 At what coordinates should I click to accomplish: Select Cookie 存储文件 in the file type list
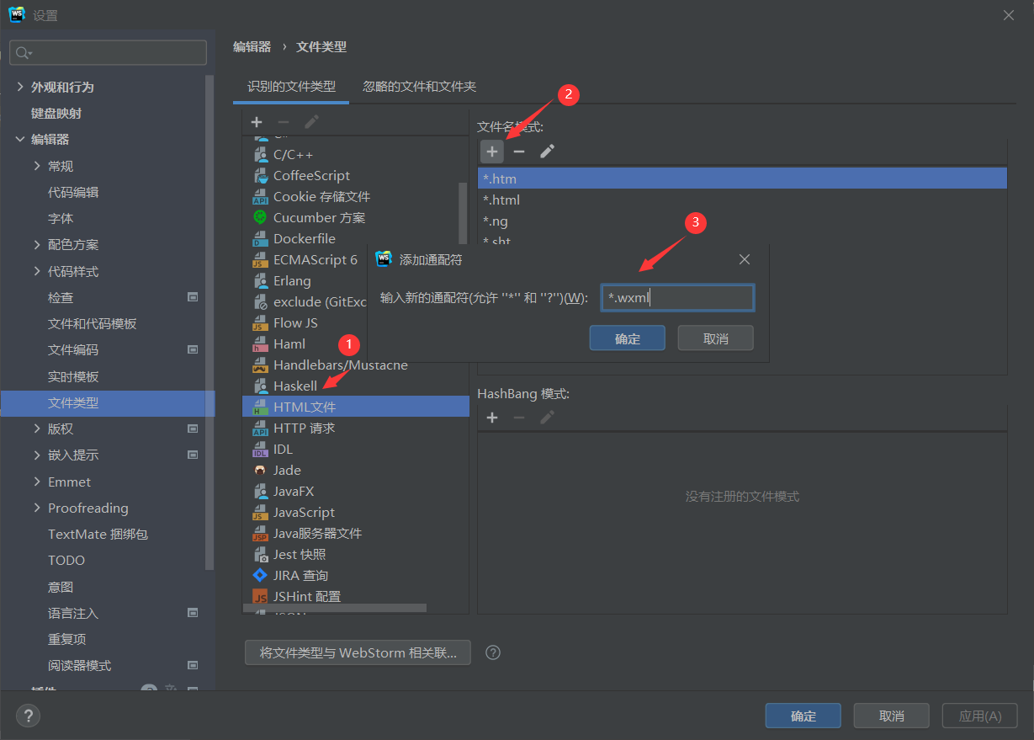tap(355, 196)
